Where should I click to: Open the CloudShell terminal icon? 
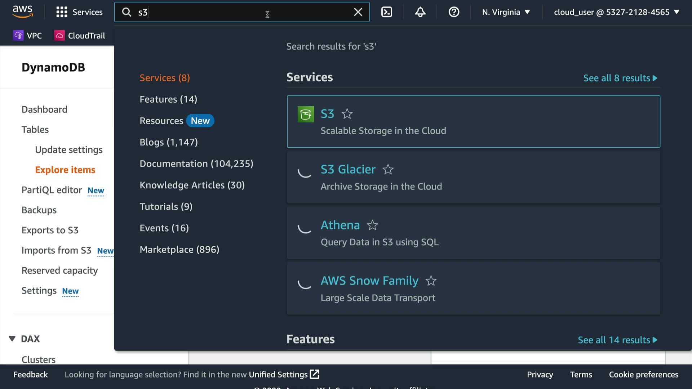coord(386,12)
